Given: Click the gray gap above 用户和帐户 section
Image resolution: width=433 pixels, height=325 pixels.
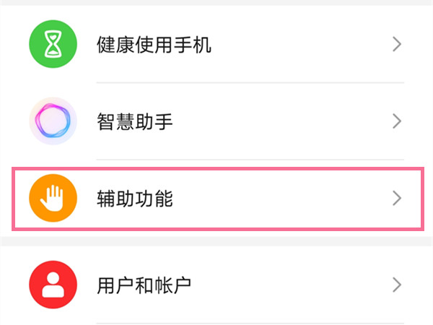Looking at the screenshot, I should (216, 240).
